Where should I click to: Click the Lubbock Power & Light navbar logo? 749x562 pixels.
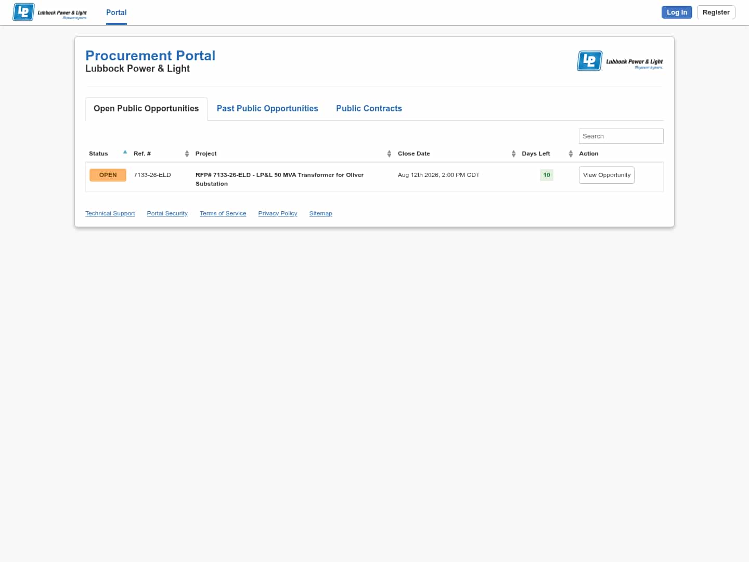point(50,12)
